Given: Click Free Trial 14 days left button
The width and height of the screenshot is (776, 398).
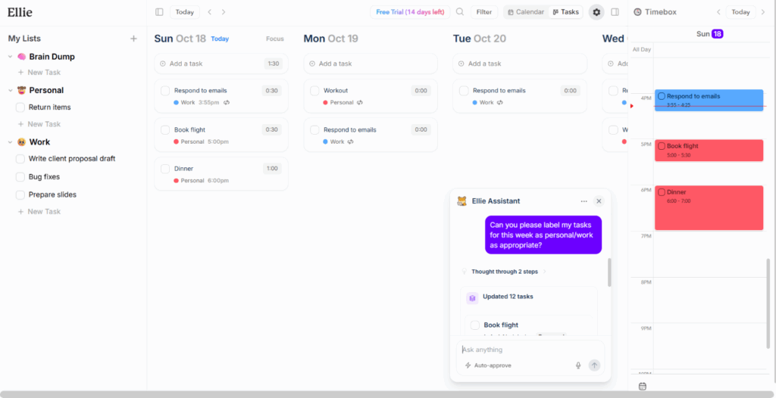Looking at the screenshot, I should coord(410,12).
